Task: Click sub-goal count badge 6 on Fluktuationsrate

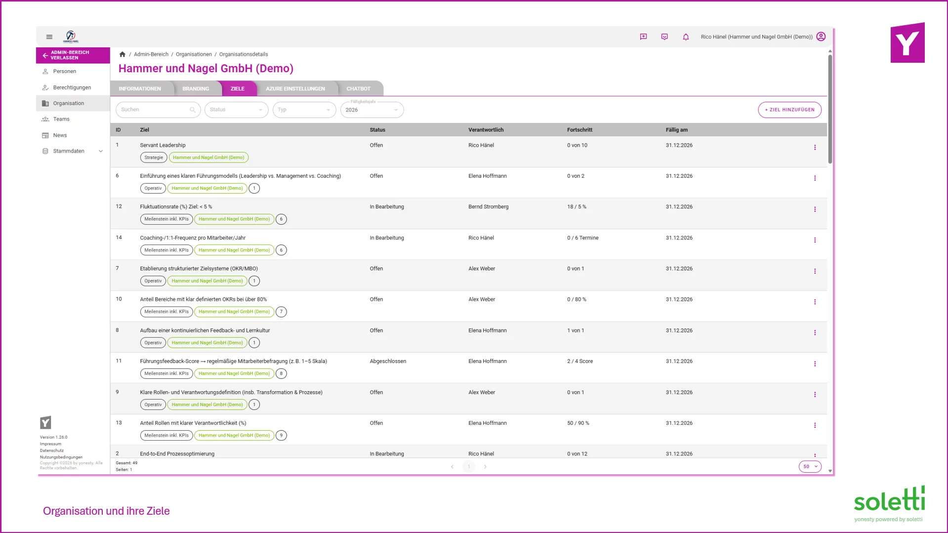Action: pos(281,219)
